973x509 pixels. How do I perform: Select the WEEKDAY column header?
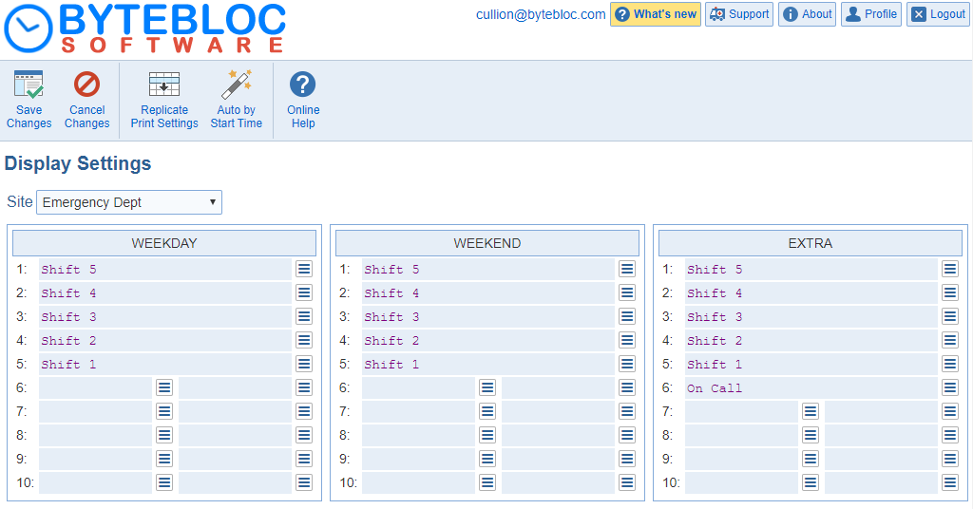[x=164, y=243]
